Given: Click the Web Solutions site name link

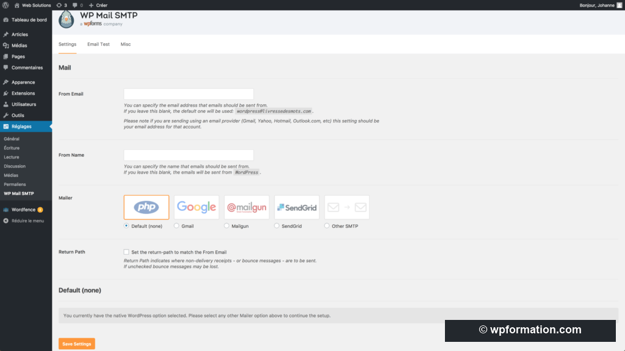Looking at the screenshot, I should tap(36, 5).
